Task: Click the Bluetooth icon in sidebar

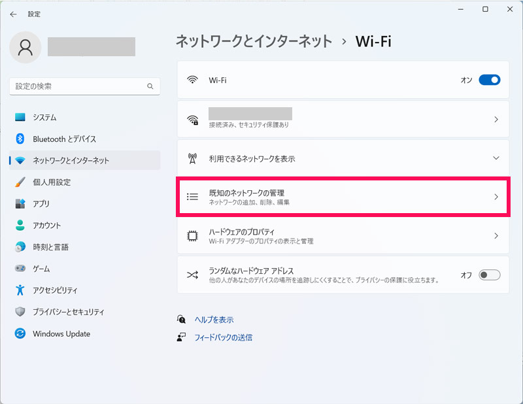Action: 20,139
